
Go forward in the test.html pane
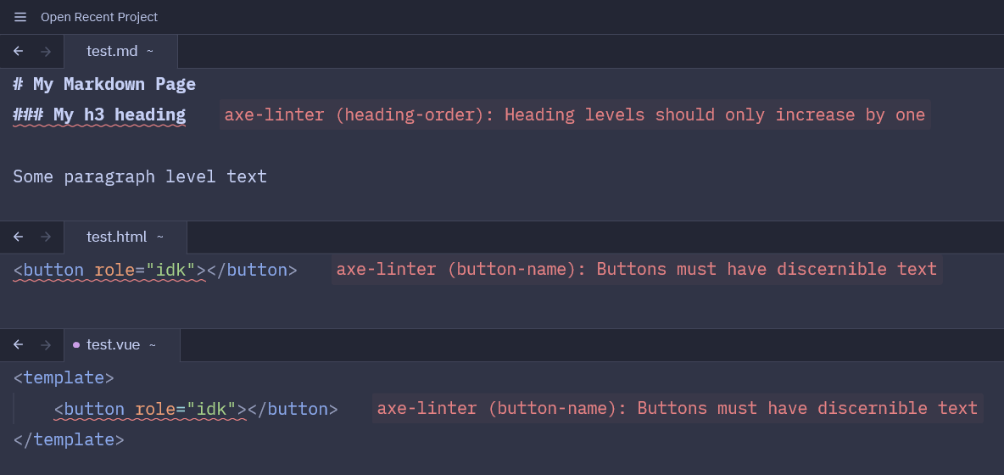[46, 237]
